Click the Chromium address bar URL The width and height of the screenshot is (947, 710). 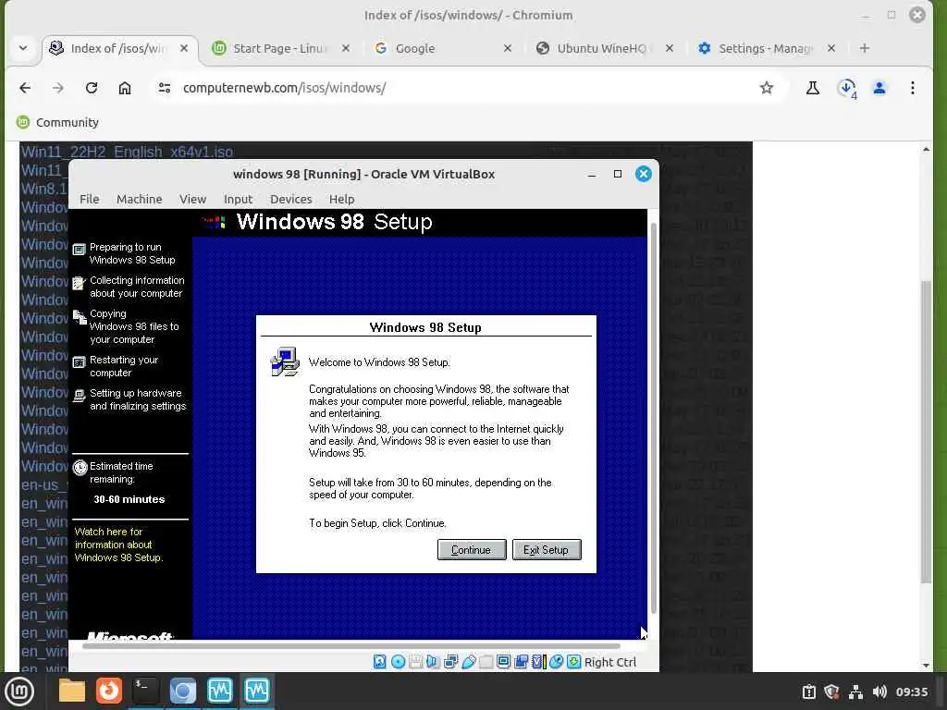tap(284, 88)
